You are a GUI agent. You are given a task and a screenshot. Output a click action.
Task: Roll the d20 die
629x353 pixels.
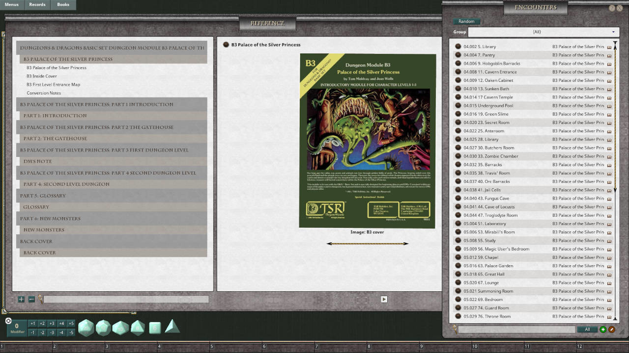click(86, 327)
